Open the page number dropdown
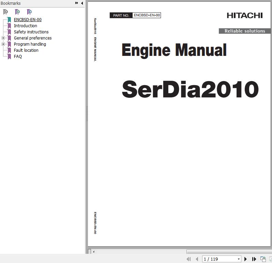The width and height of the screenshot is (272, 263). click(239, 259)
